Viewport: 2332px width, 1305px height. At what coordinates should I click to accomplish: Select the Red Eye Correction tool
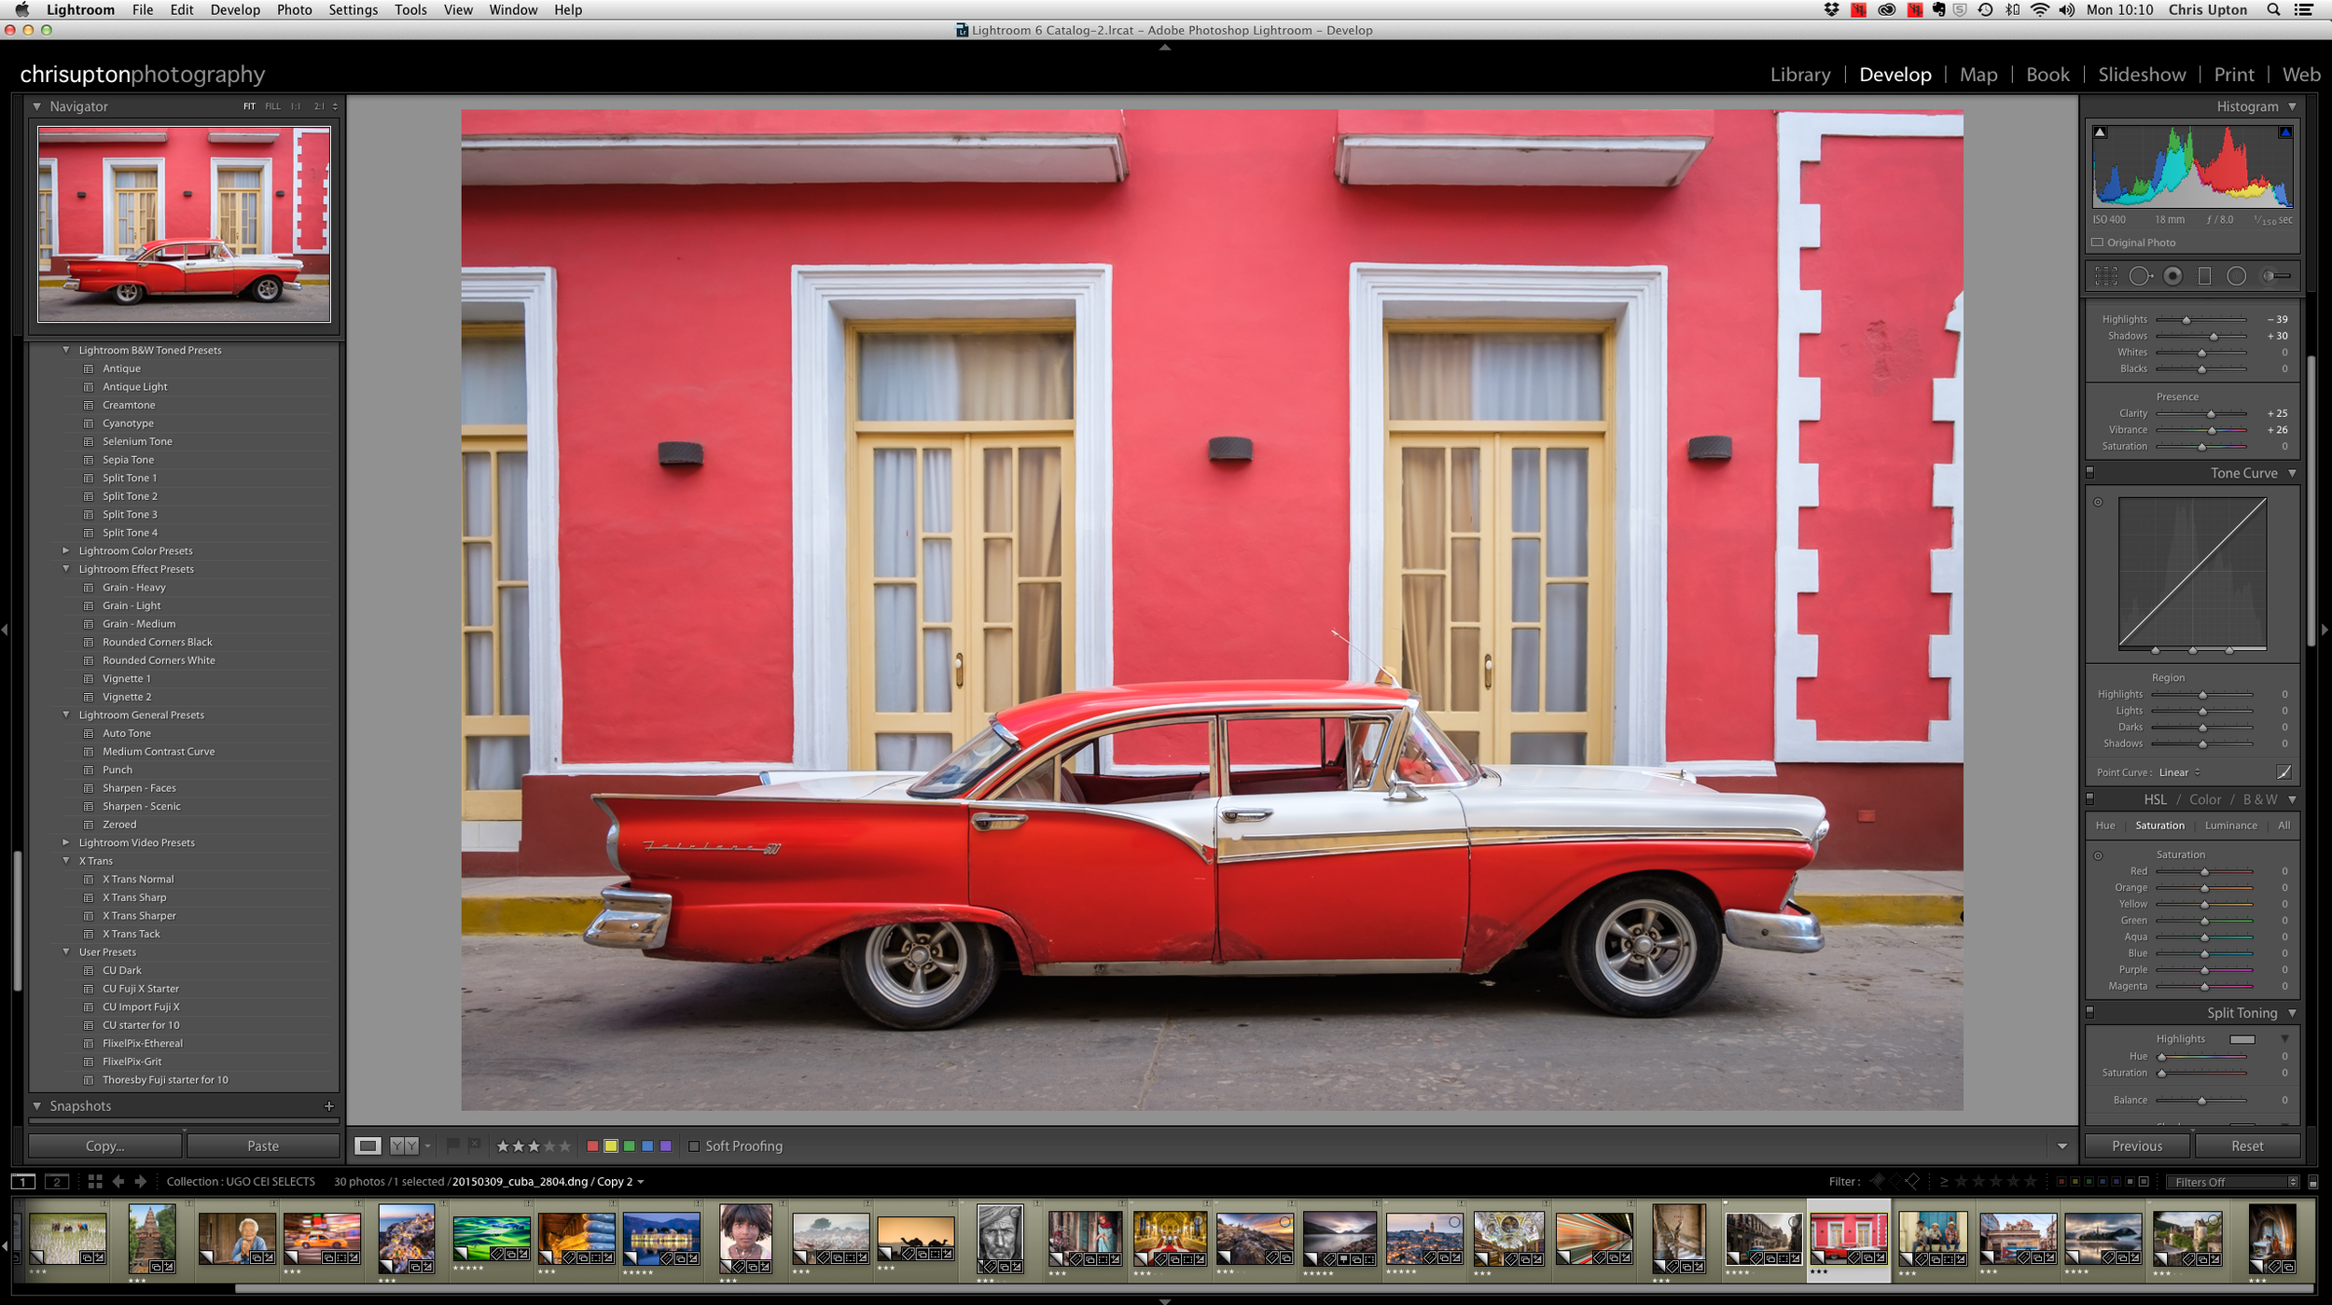[2172, 276]
